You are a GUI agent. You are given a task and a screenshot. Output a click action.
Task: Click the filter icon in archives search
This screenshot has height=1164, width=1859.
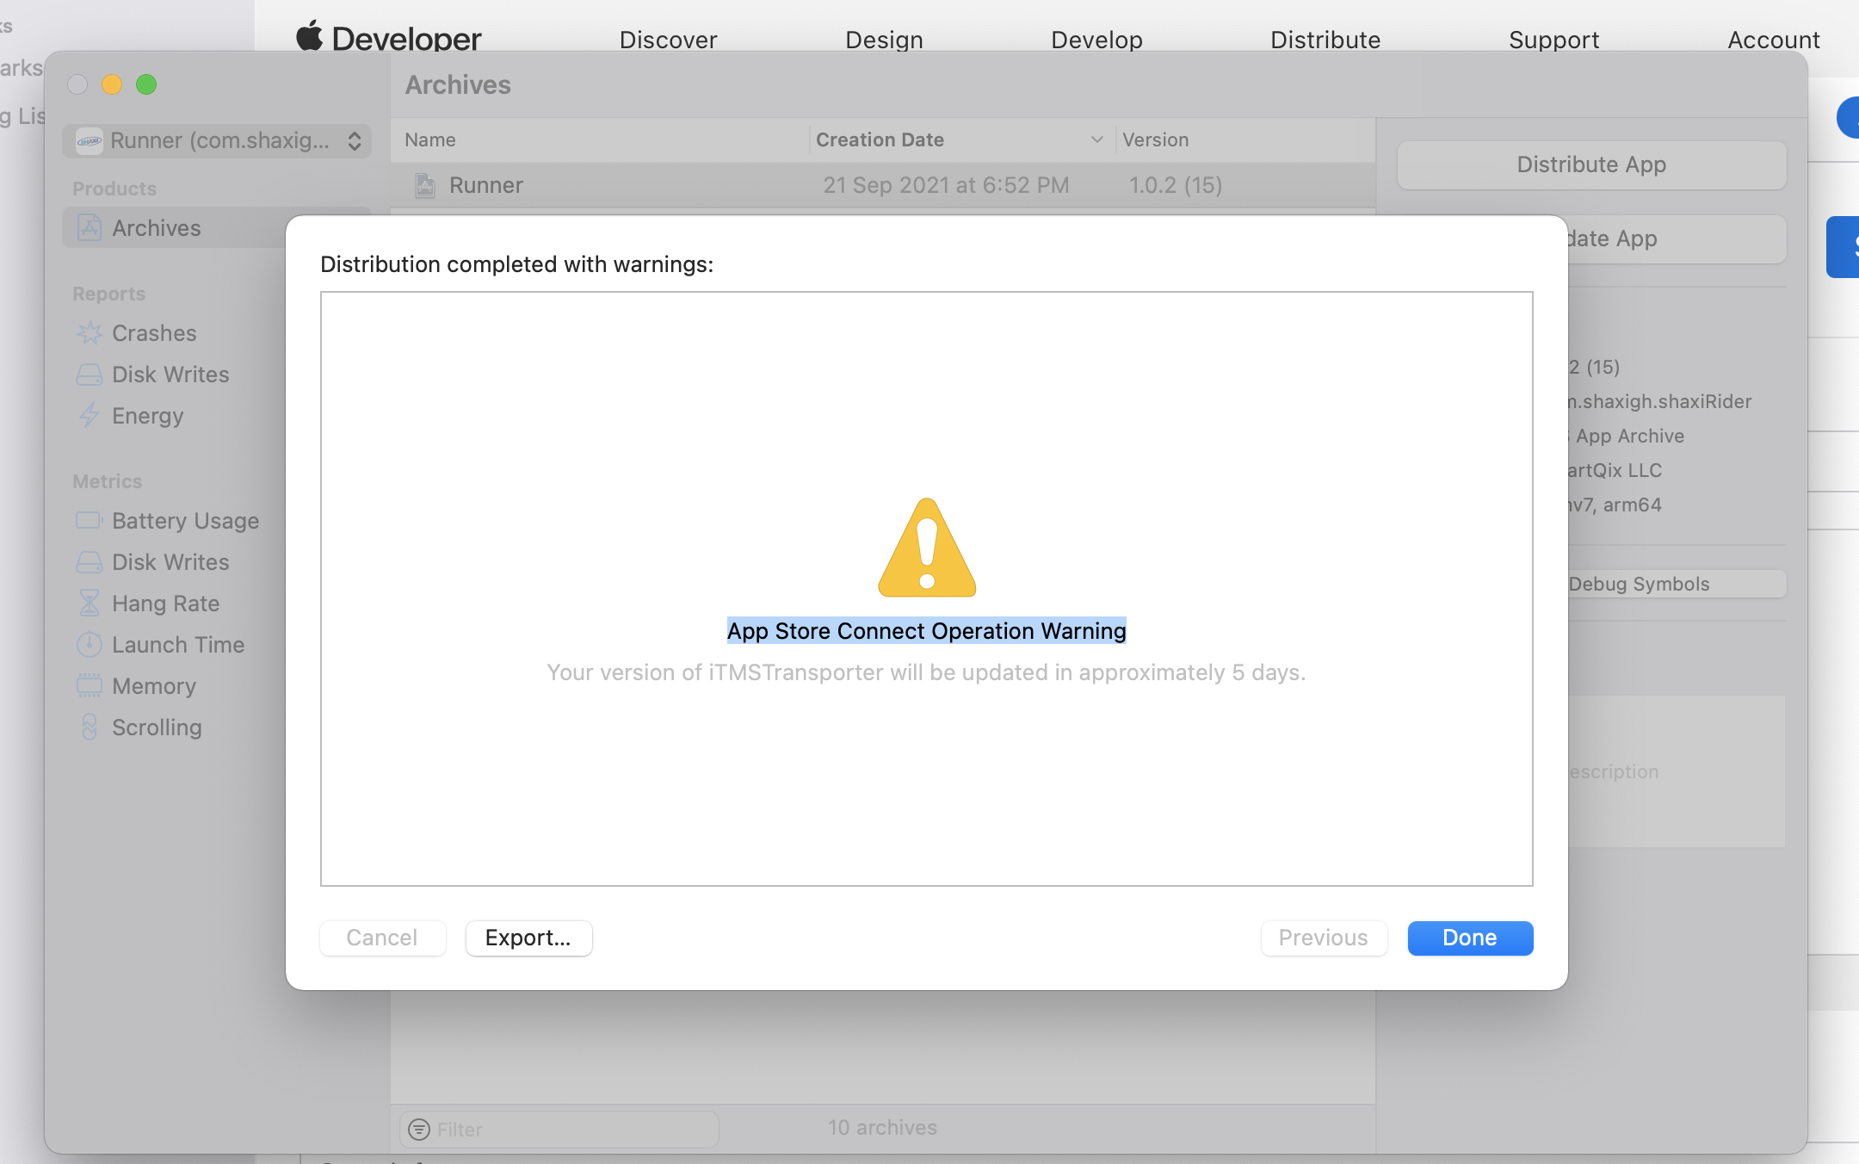419,1129
